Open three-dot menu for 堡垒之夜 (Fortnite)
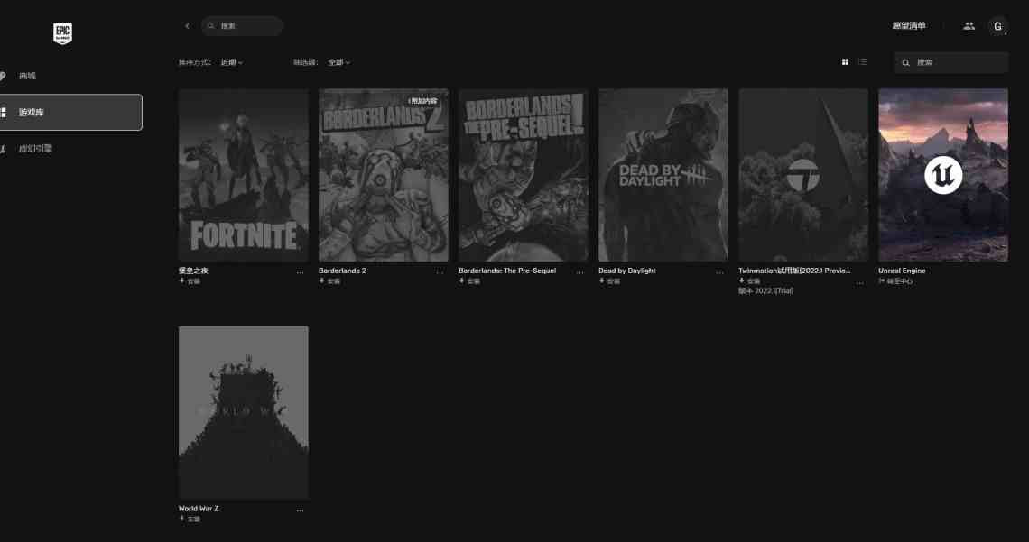 [300, 272]
